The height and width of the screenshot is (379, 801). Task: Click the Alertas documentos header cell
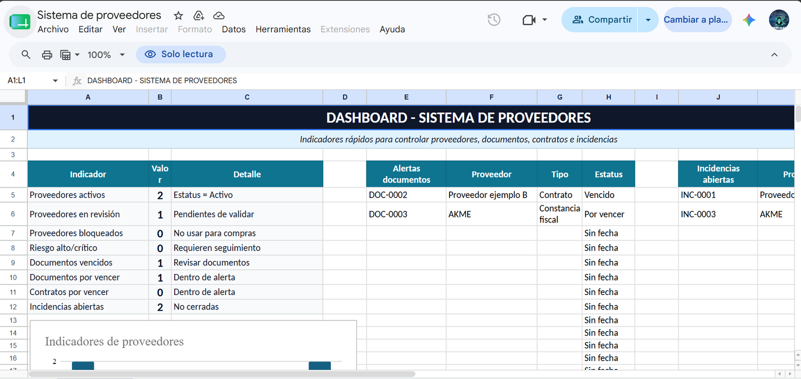pyautogui.click(x=407, y=174)
